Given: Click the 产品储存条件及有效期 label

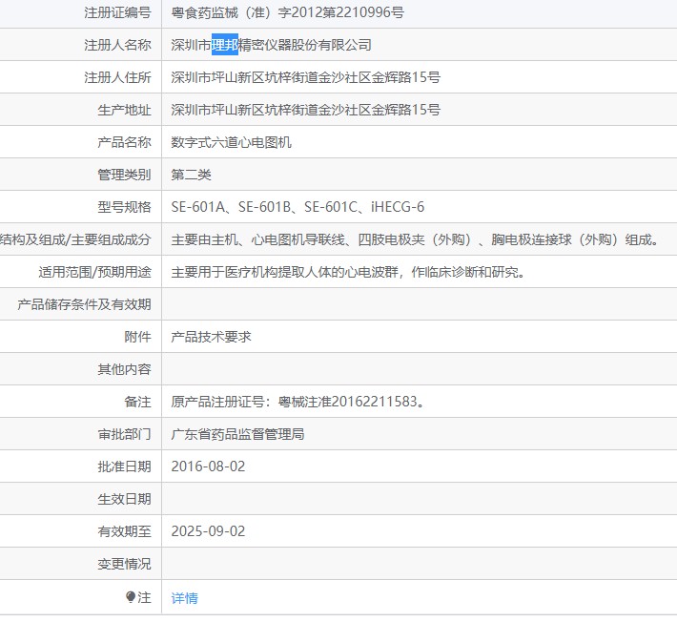Looking at the screenshot, I should click(84, 304).
